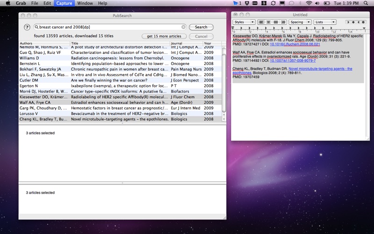Click the ruler tab stop near 12
This screenshot has height=234, width=374.
(331, 29)
